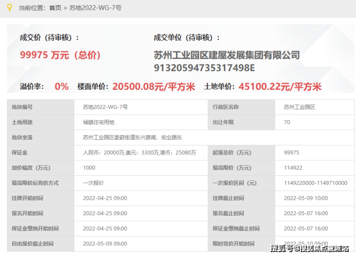
Task: Select the 99975 万元（总价） deal price
Action: pyautogui.click(x=60, y=55)
